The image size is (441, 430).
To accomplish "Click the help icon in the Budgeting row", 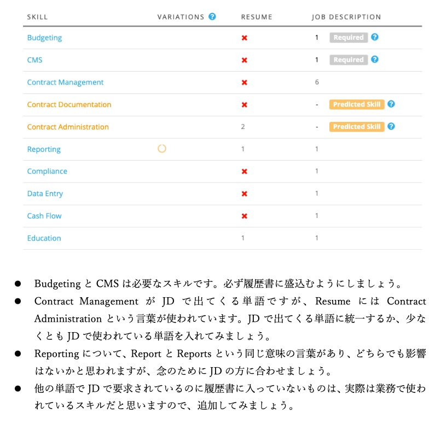I will (374, 37).
